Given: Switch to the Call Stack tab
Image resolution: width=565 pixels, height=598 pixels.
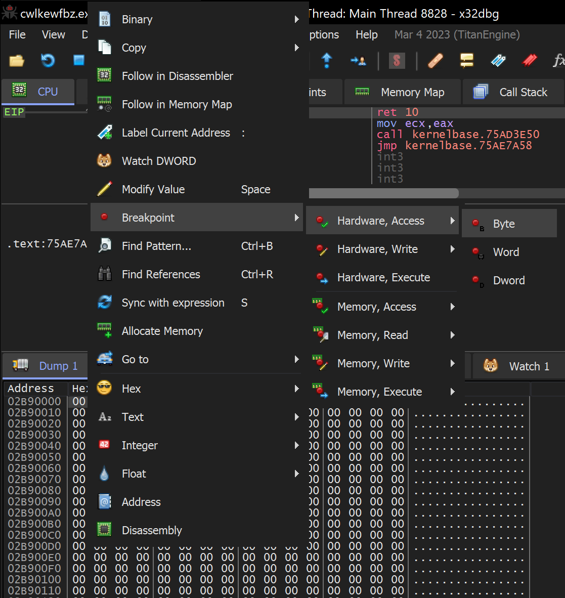Looking at the screenshot, I should point(513,92).
